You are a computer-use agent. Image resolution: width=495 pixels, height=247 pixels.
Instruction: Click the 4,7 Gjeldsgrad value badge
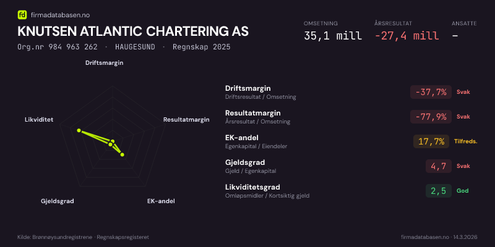[x=439, y=166]
